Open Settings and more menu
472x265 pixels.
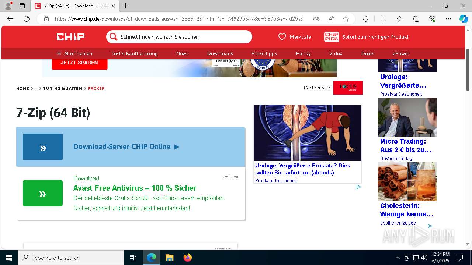[448, 19]
